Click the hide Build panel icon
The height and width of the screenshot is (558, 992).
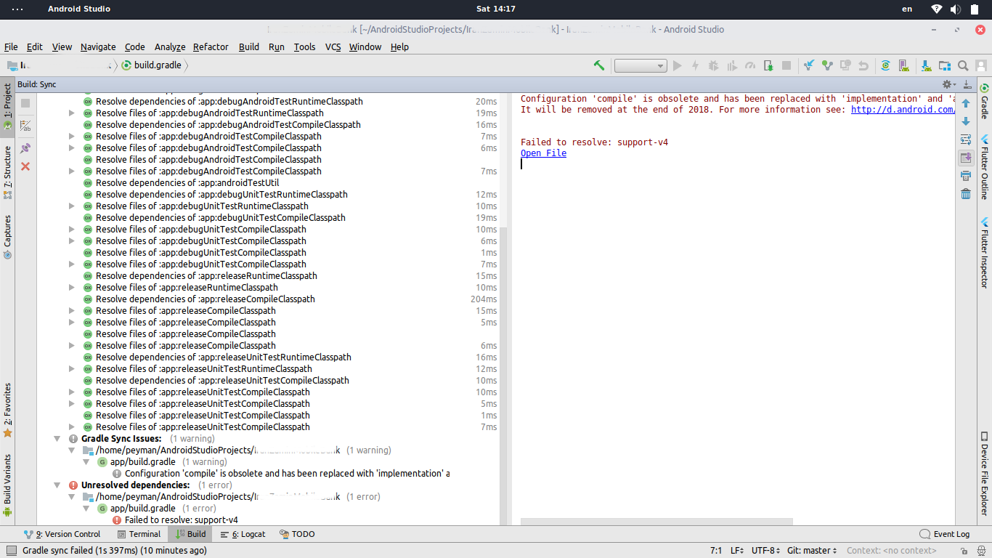(x=967, y=84)
